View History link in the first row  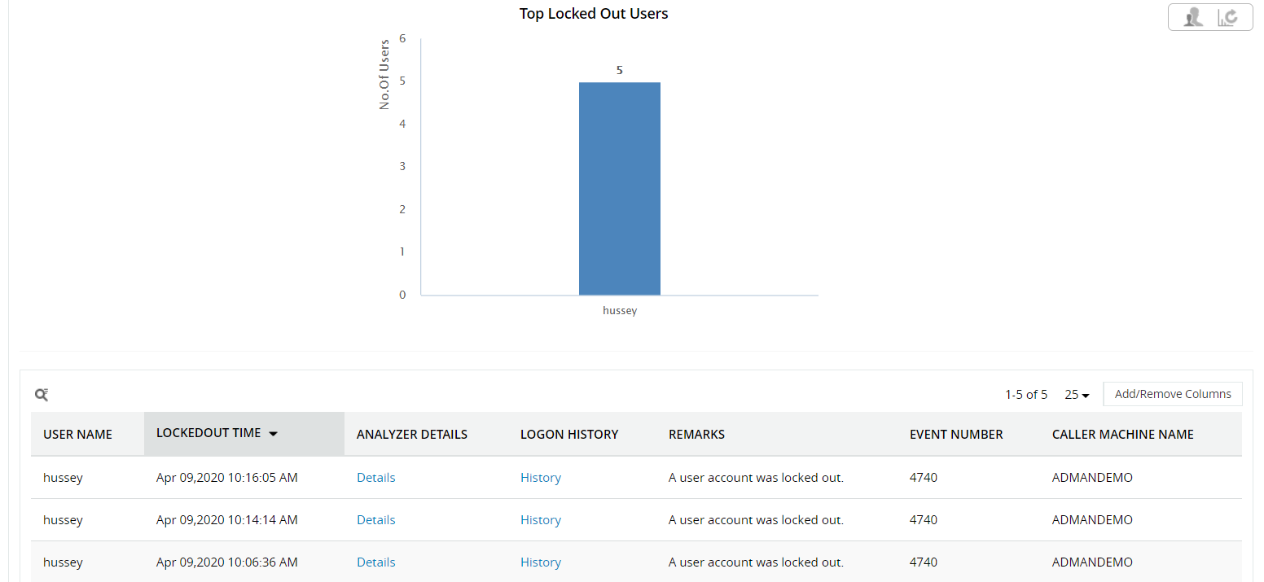click(x=540, y=477)
